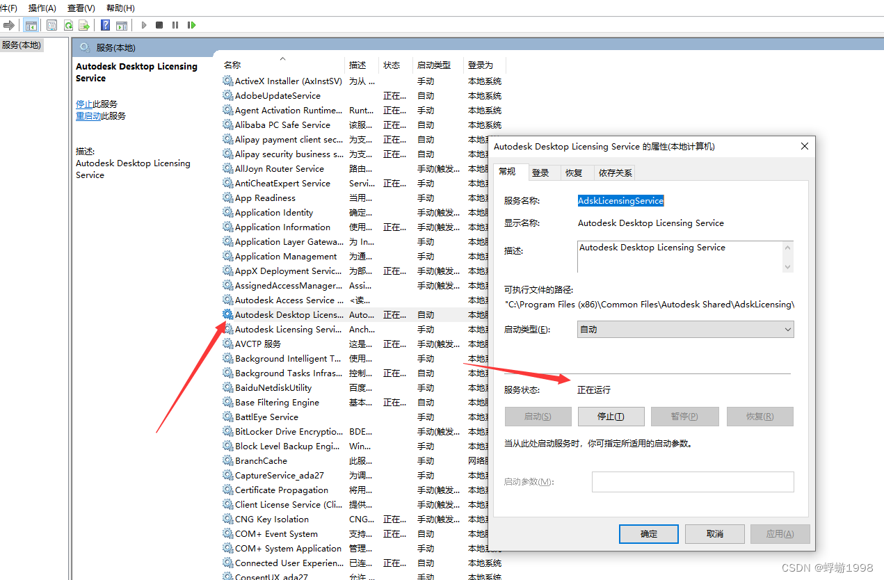
Task: Open the Properties toolbar icon
Action: pos(51,25)
